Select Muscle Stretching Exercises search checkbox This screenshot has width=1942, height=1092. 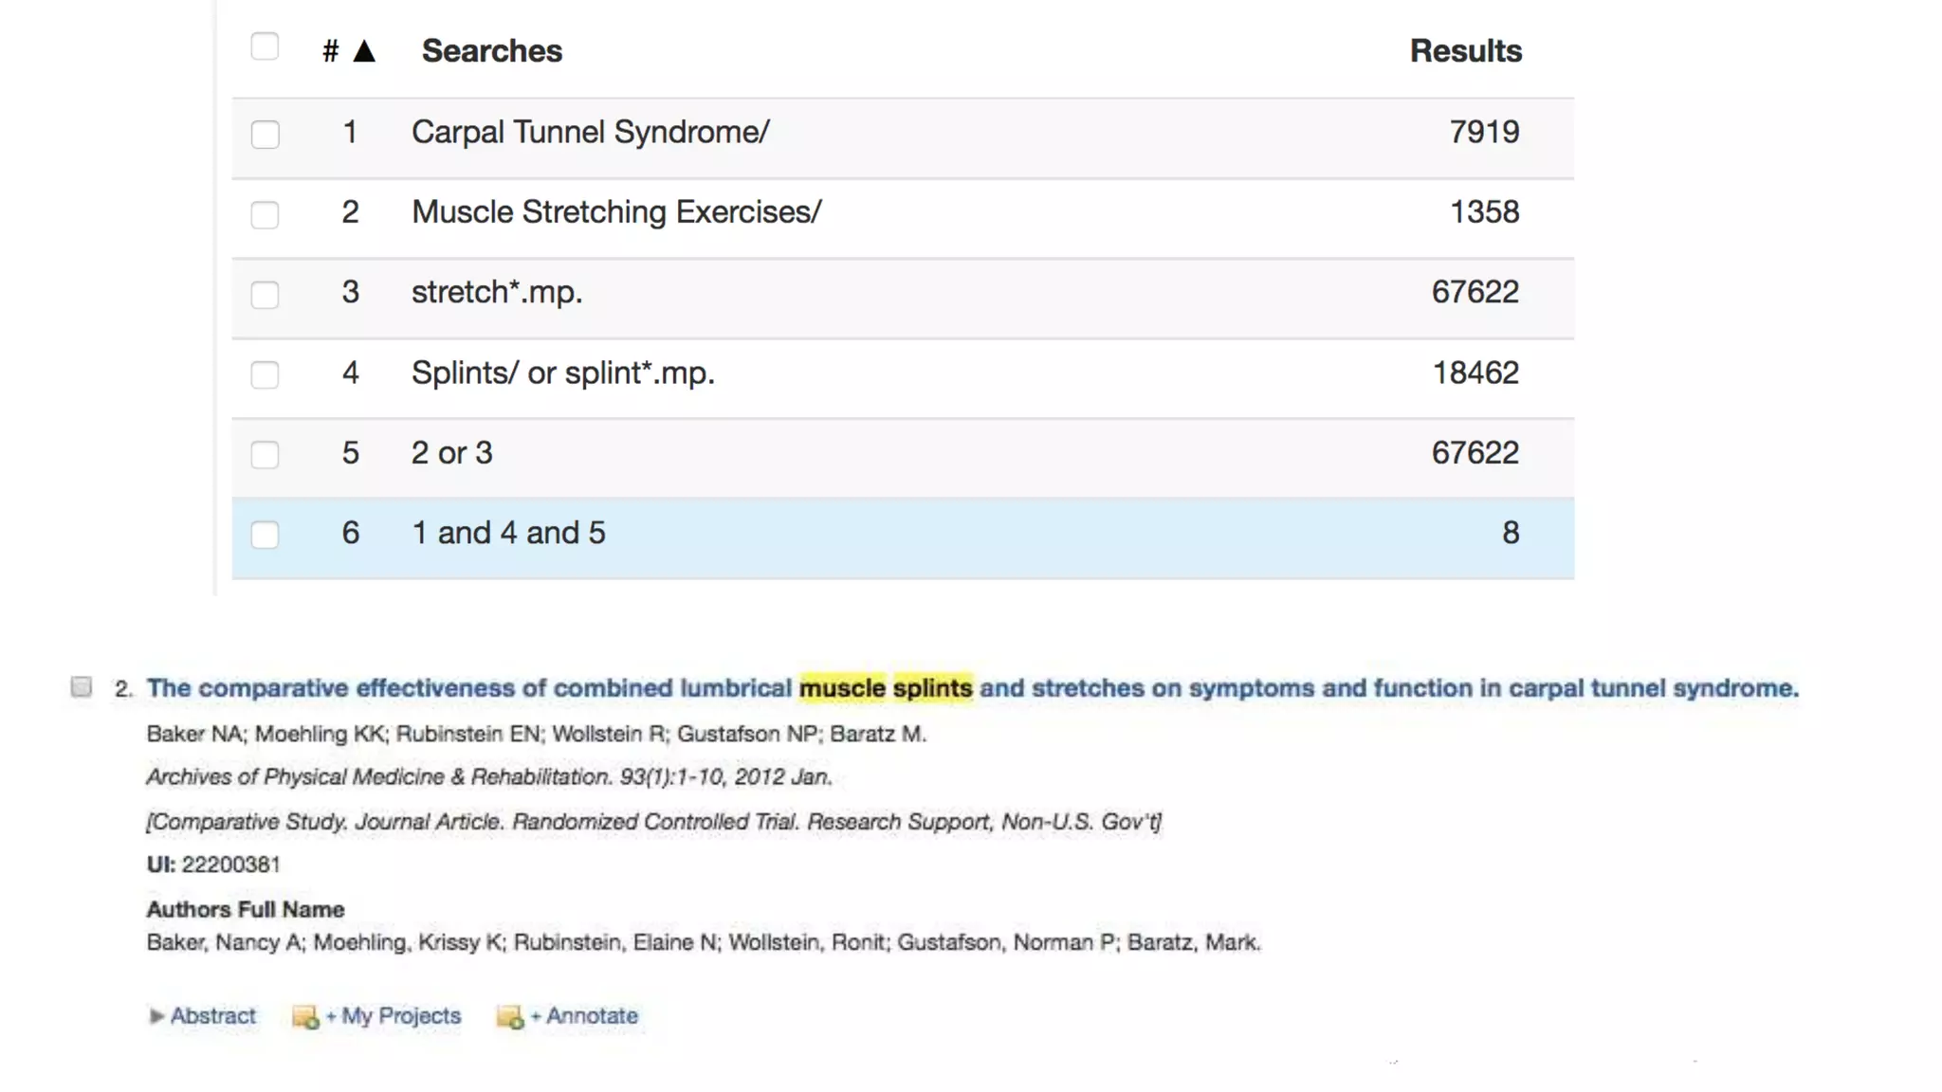tap(265, 214)
